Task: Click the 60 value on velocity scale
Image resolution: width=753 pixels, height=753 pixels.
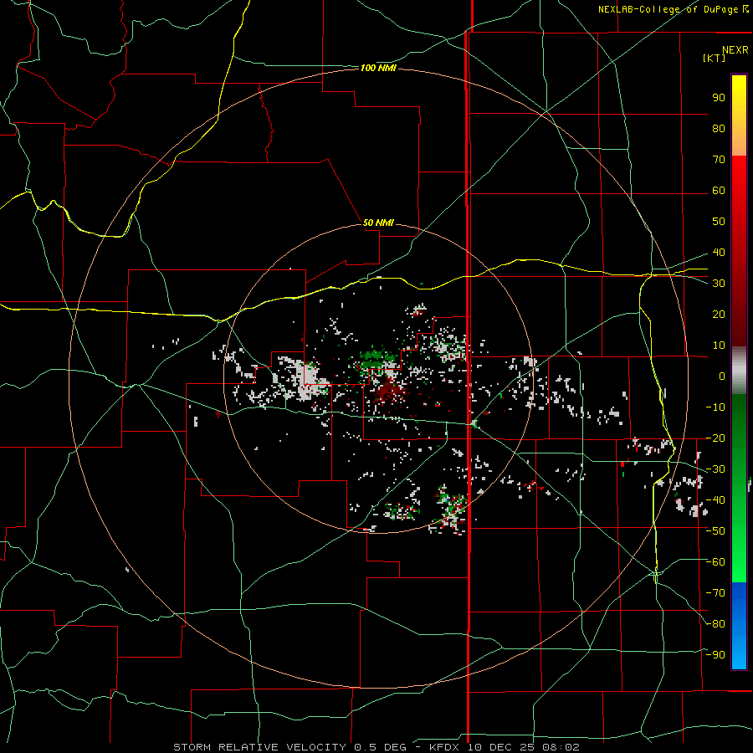Action: [x=719, y=191]
